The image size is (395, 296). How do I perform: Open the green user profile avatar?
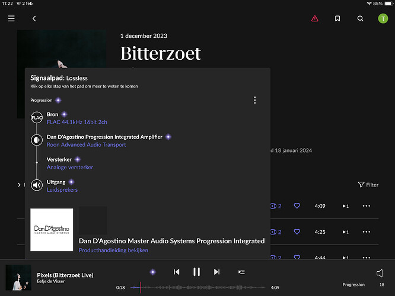383,18
